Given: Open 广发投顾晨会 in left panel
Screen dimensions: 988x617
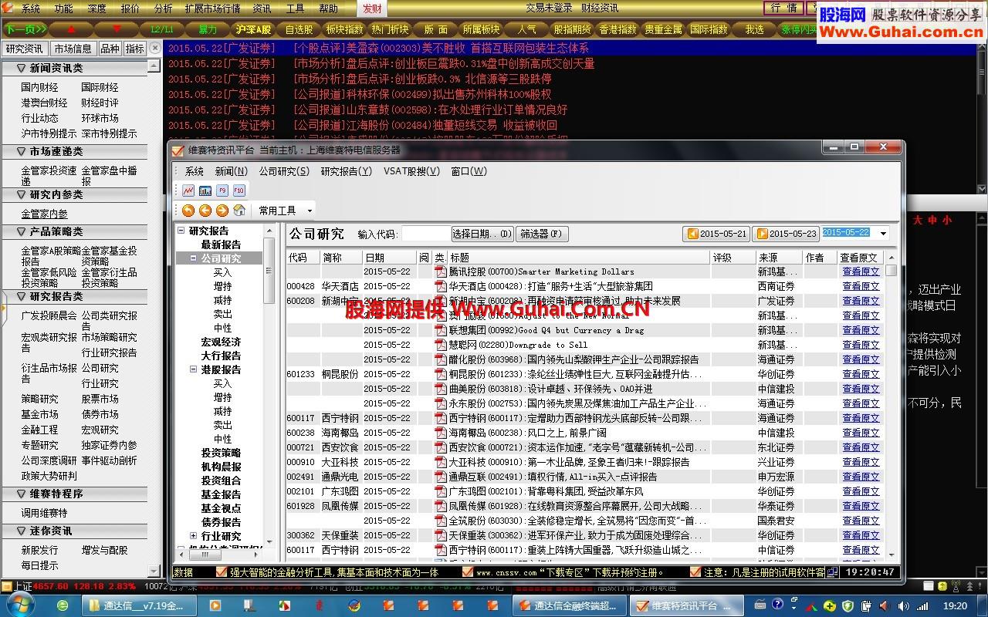Looking at the screenshot, I should tap(49, 315).
